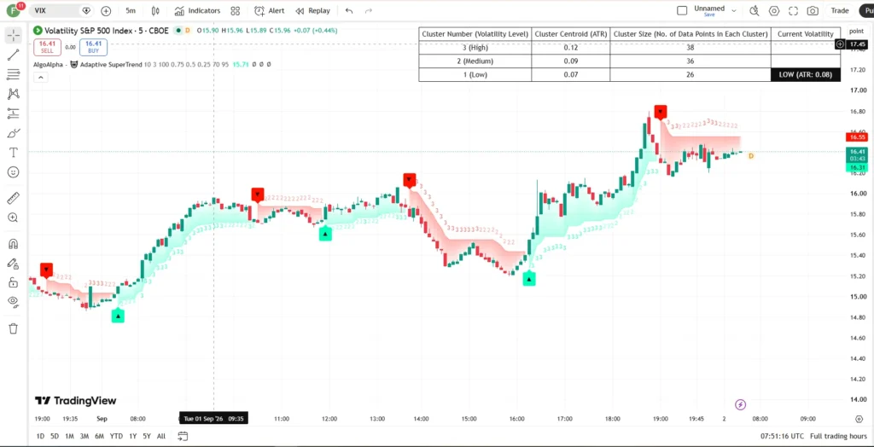Select the 3M time range
Image resolution: width=874 pixels, height=447 pixels.
tap(84, 436)
